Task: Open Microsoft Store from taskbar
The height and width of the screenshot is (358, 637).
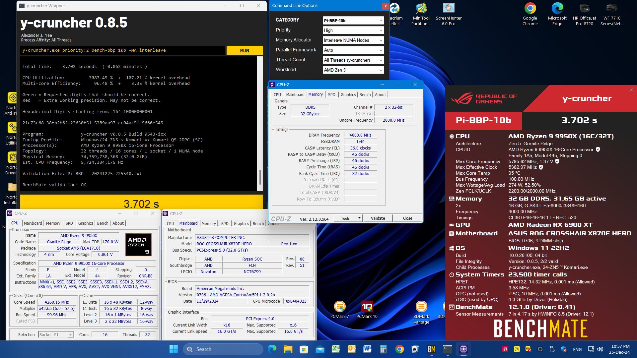Action: pos(304,349)
